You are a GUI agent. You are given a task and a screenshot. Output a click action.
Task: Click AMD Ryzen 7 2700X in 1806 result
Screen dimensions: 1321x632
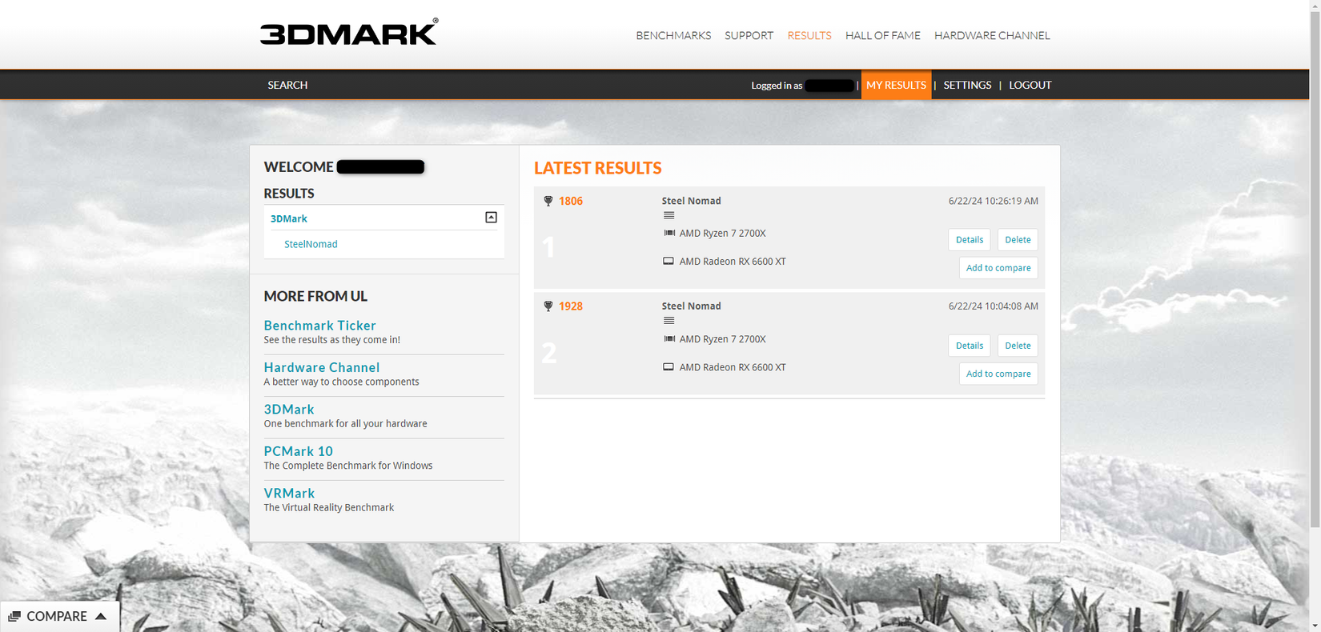pyautogui.click(x=722, y=234)
